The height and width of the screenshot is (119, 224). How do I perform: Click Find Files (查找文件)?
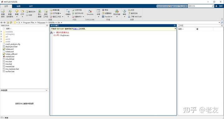tap(30, 11)
